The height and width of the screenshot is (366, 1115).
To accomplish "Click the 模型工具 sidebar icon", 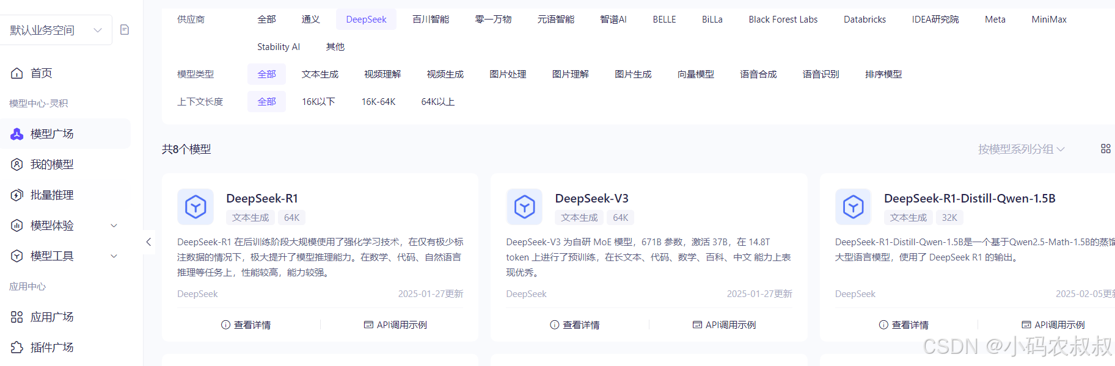I will coord(17,256).
